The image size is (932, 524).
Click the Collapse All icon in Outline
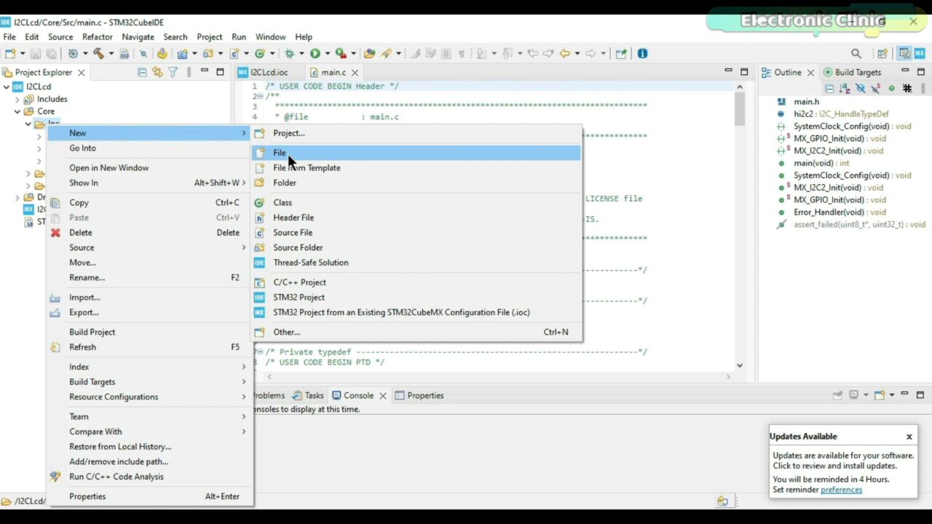pos(829,88)
